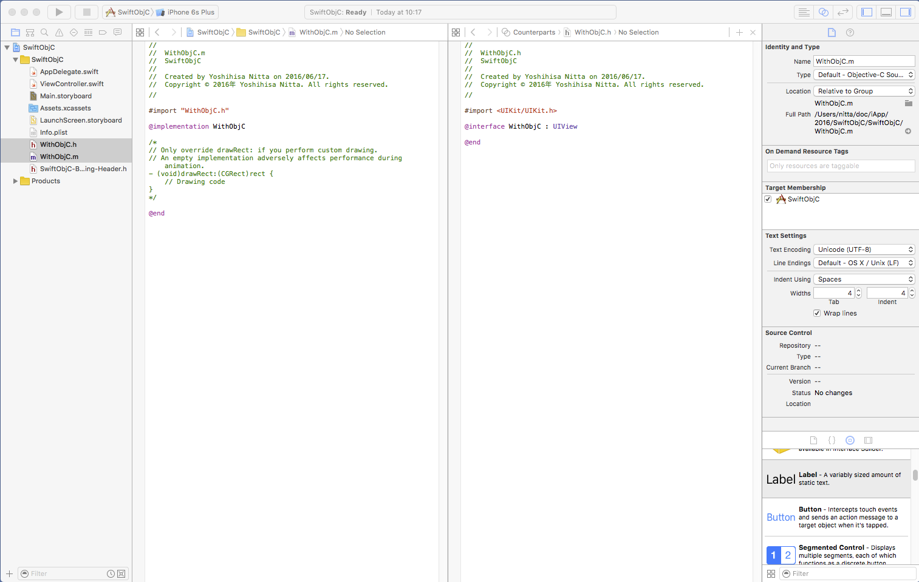Select iPhone 6s Plus device scheme
The image size is (919, 582).
[x=190, y=12]
